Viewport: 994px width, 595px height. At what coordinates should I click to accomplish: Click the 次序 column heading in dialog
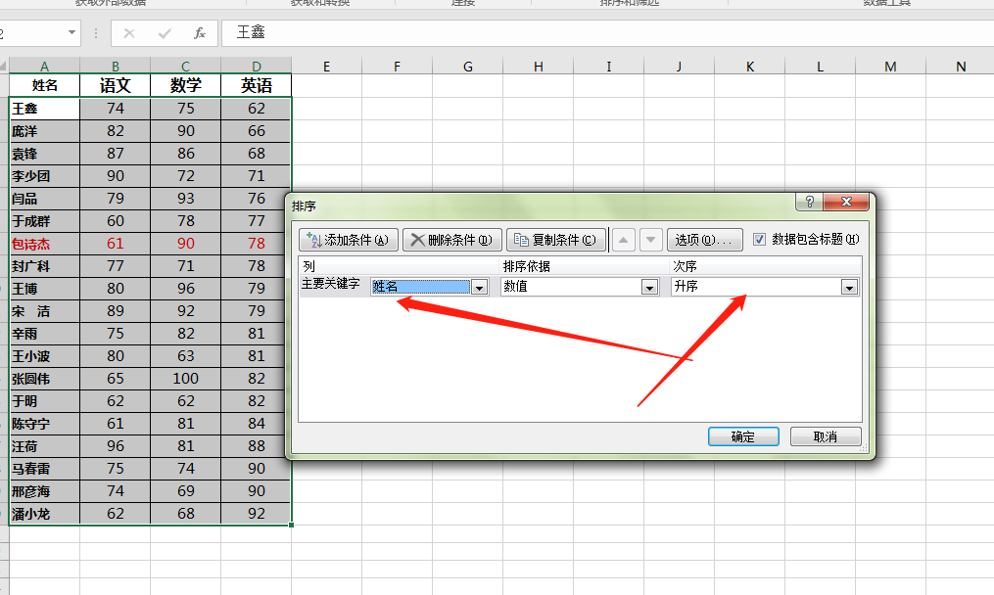point(685,266)
